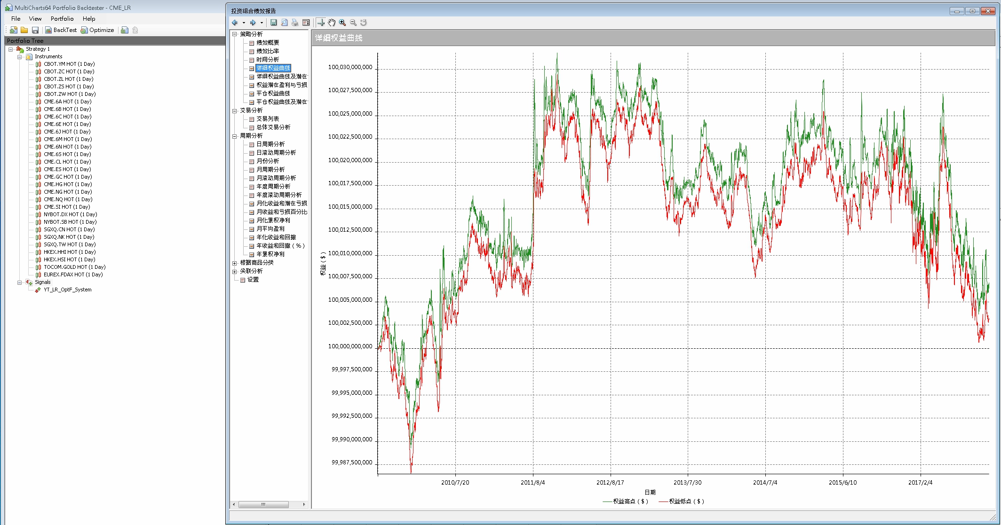The height and width of the screenshot is (525, 1001).
Task: Open the 总体交易分析 report
Action: pos(273,127)
